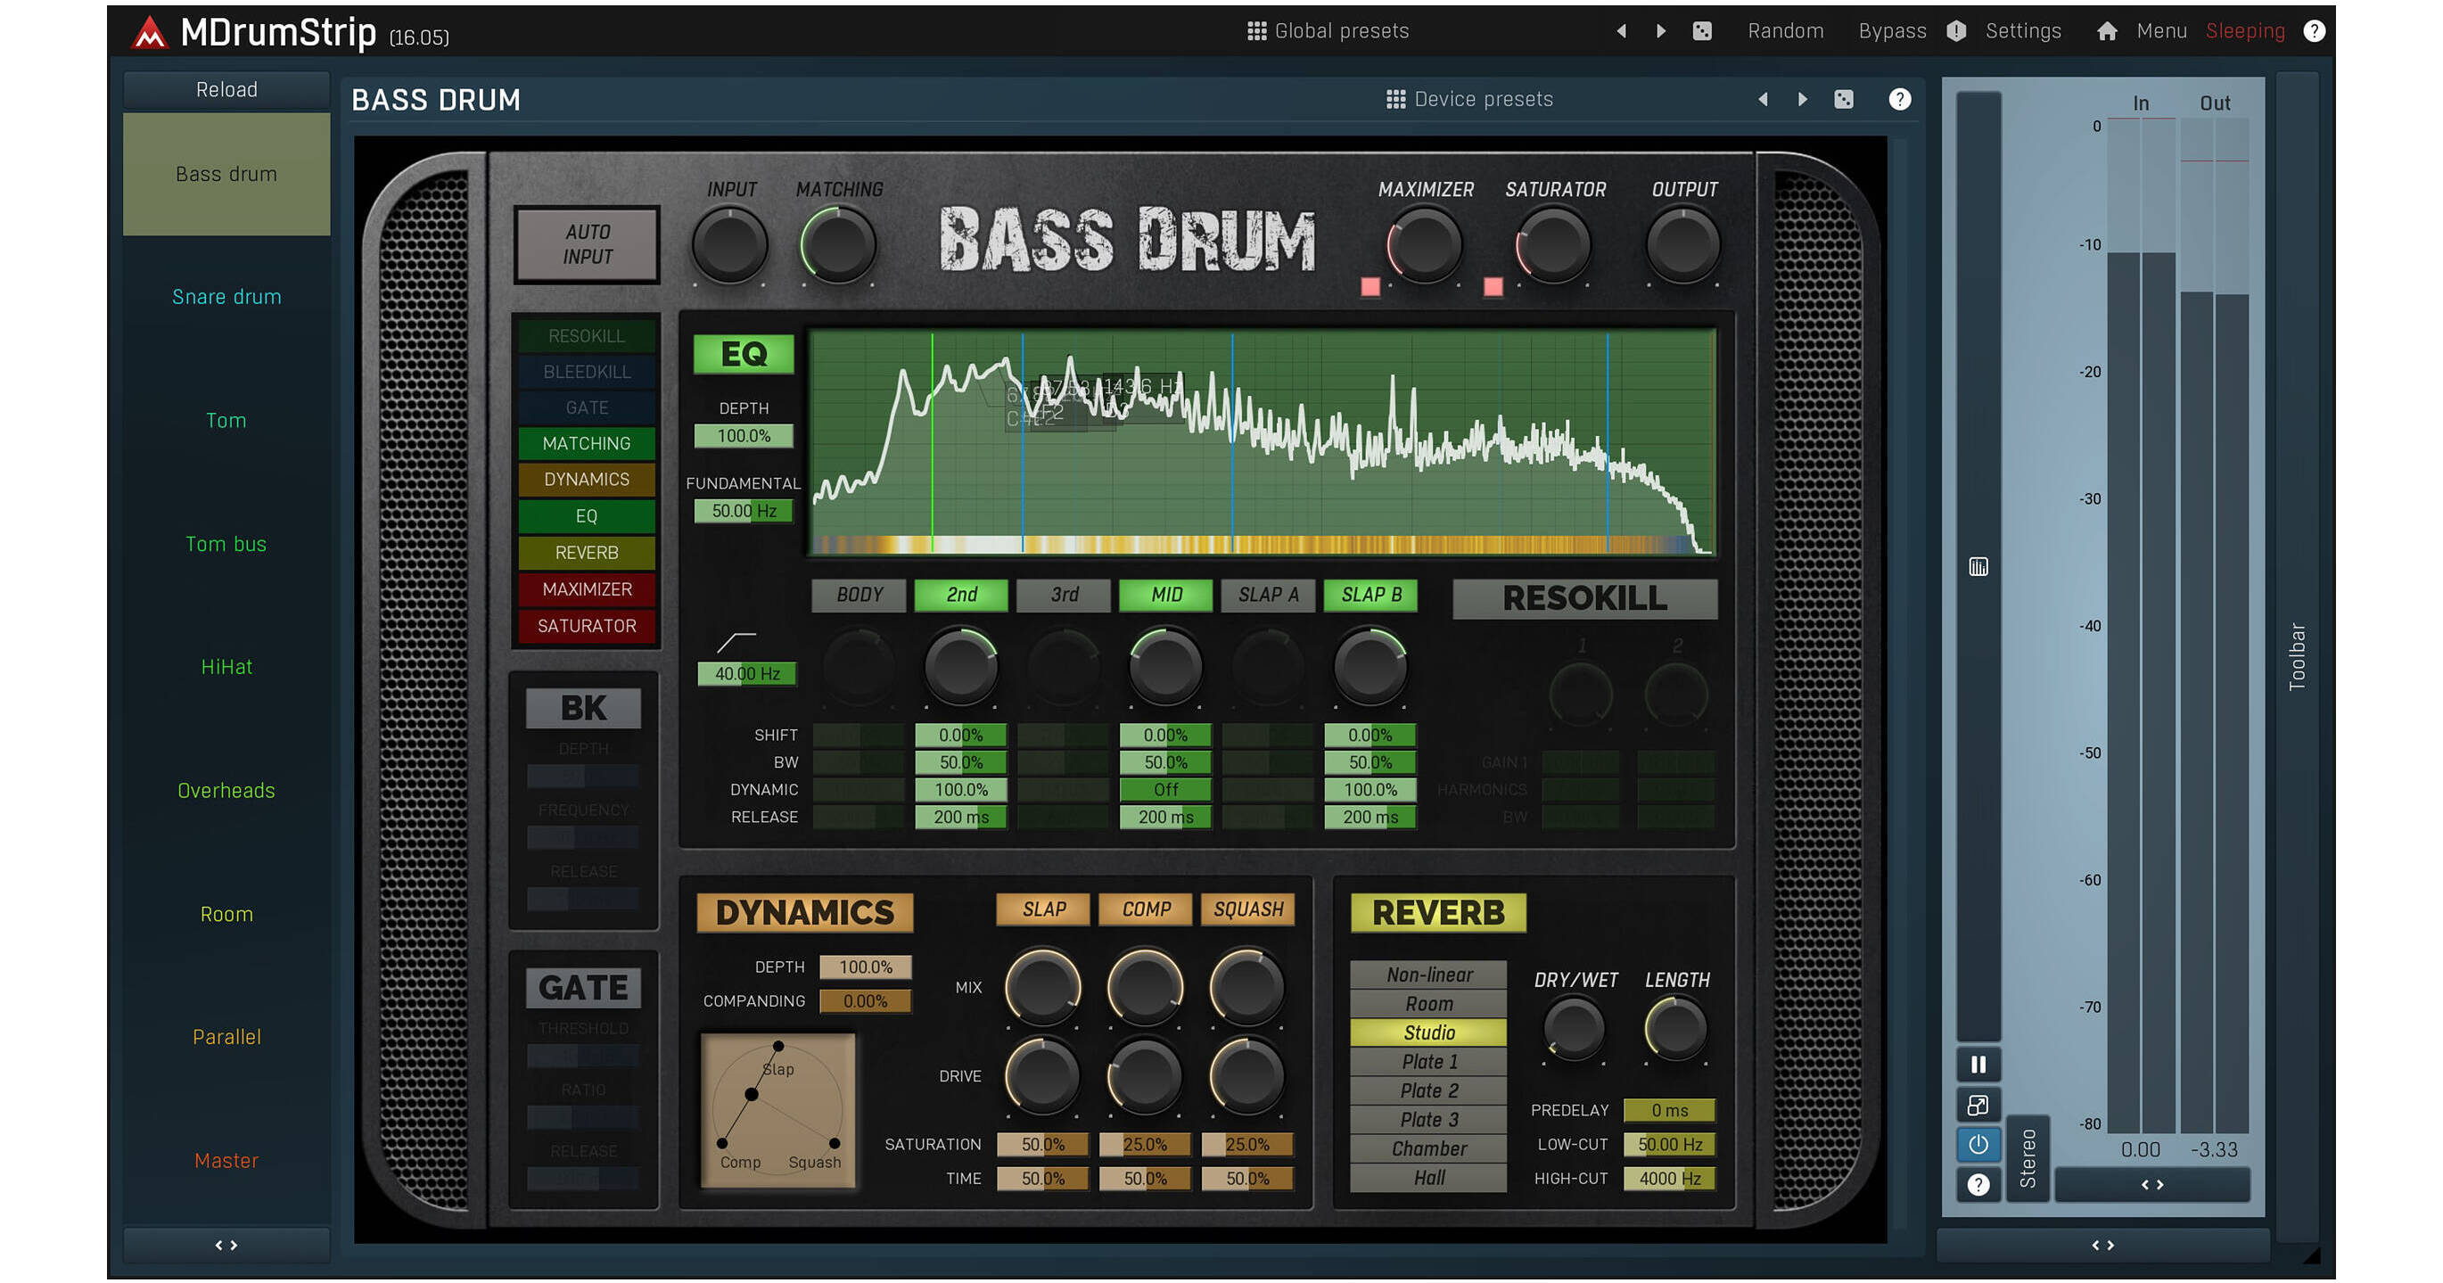Image resolution: width=2443 pixels, height=1283 pixels.
Task: Click the EQ section header button
Action: click(744, 354)
